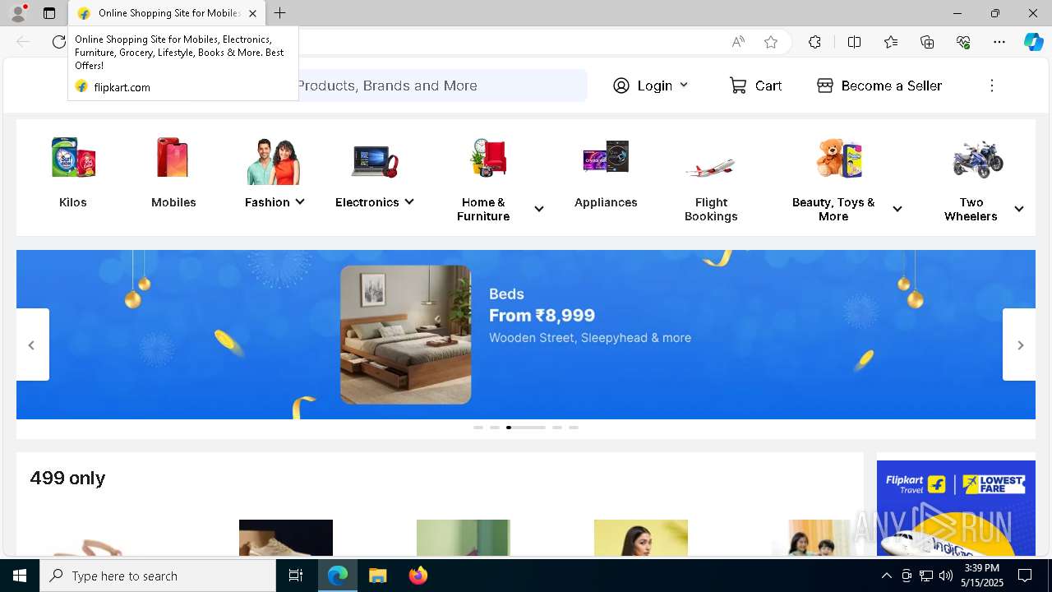Screen dimensions: 1052x592
Task: Open the taskbar clock and date
Action: click(x=982, y=576)
